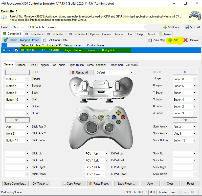Screen dimensions: 202x196
Task: Click the Save All floppy disk icon
Action: tap(187, 27)
